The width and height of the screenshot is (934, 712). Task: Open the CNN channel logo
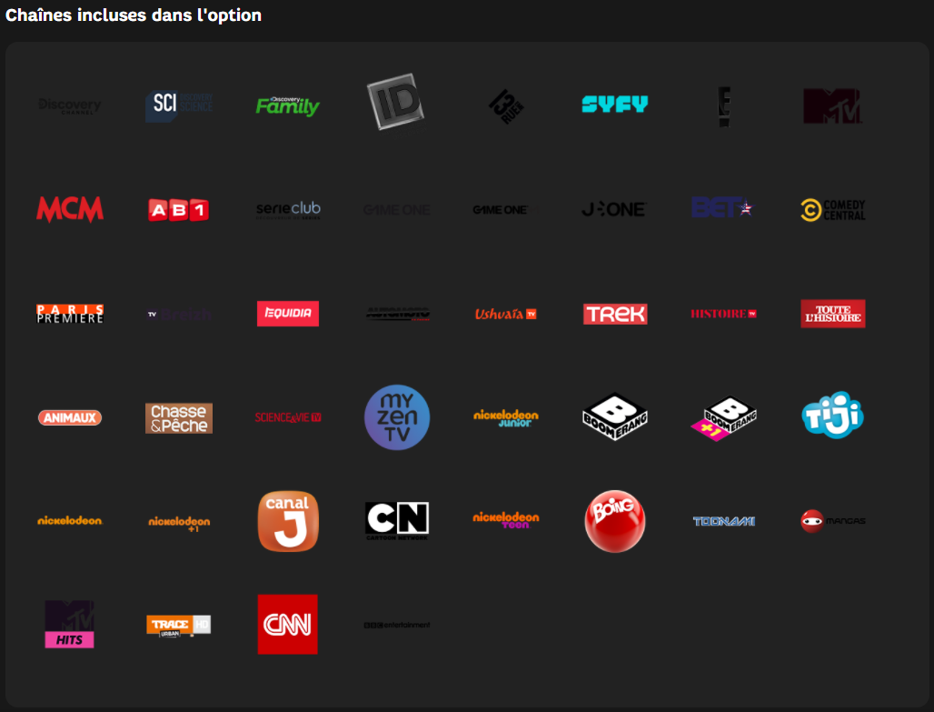(x=288, y=625)
